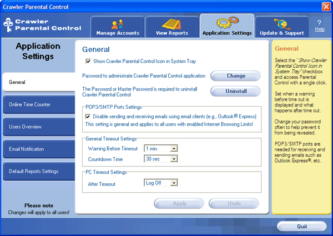Image resolution: width=333 pixels, height=236 pixels.
Task: Click the Warning Before Timeout label
Action: pos(113,149)
